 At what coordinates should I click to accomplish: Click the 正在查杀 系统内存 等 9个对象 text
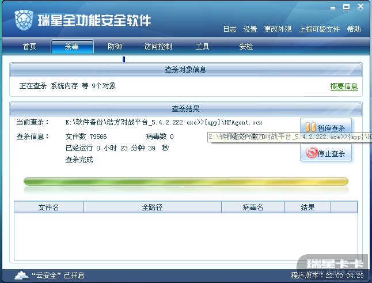(67, 86)
